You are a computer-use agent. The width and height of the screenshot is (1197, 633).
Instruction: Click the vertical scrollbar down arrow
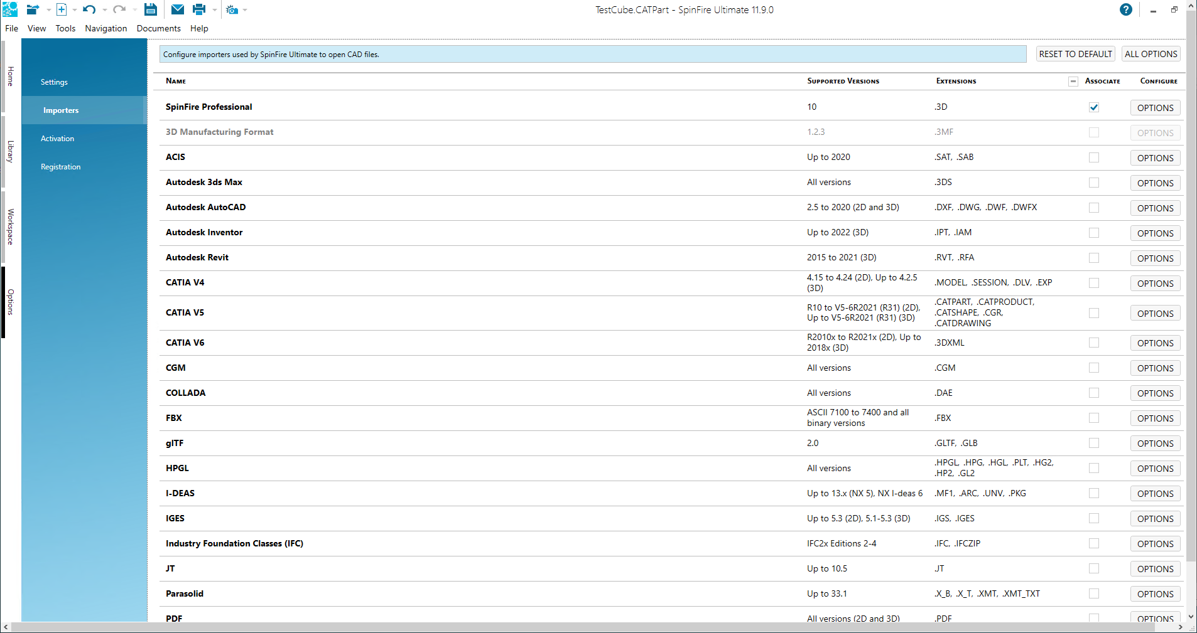[x=1191, y=617]
